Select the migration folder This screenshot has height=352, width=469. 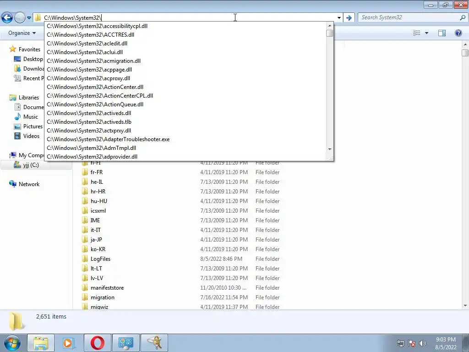(x=102, y=297)
